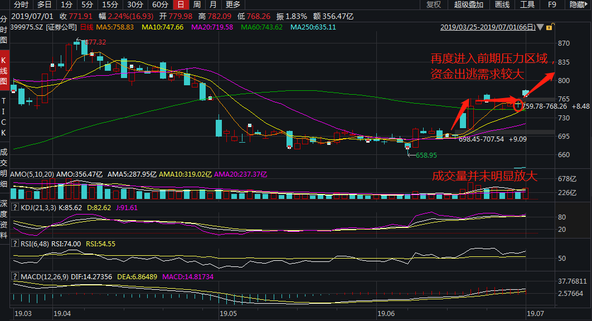Viewport: 592px width, 321px height.
Task: Click the MA250:635.11 legend
Action: [x=313, y=27]
